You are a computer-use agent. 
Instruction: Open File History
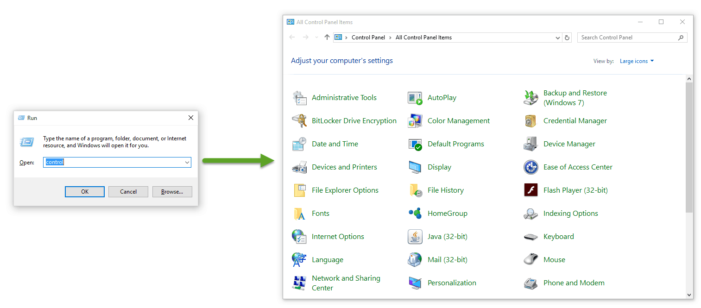tap(446, 190)
